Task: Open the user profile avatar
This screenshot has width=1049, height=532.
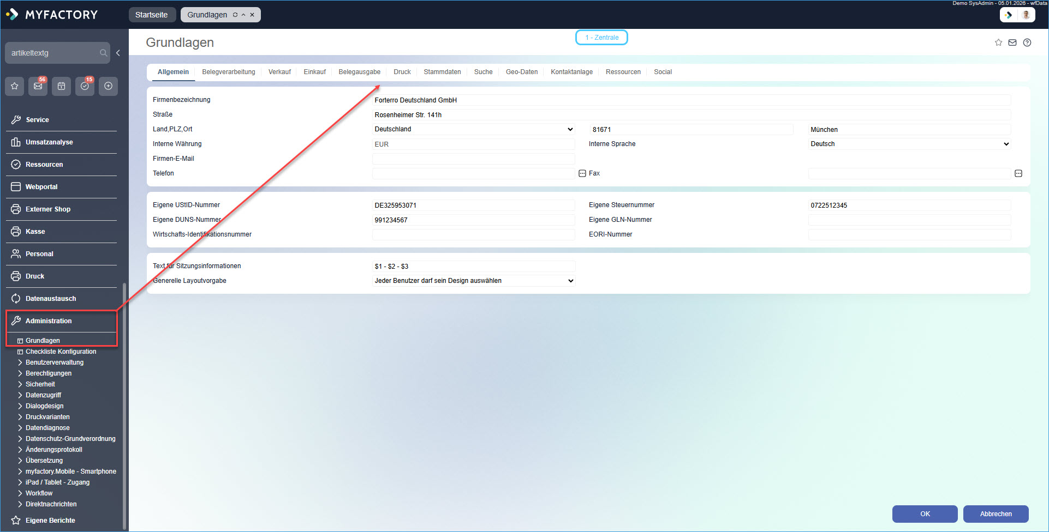Action: point(1026,15)
